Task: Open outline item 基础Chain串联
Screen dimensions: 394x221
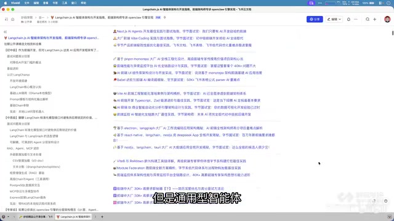Action: coord(19,105)
